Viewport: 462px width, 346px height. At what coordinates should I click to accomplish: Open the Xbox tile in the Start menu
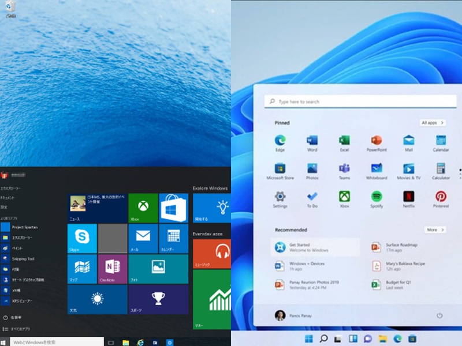click(x=143, y=208)
